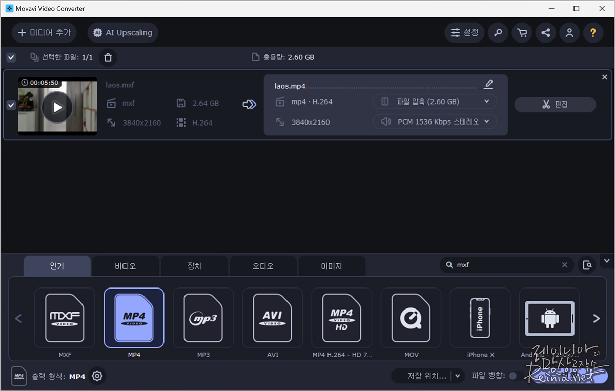Maximize the Movavi Video Converter window
The width and height of the screenshot is (615, 391).
point(576,9)
